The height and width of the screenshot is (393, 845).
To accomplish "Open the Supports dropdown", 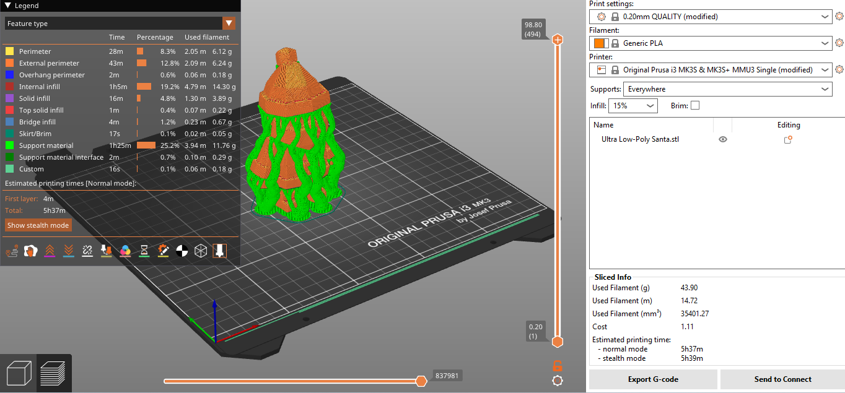I will pos(727,89).
